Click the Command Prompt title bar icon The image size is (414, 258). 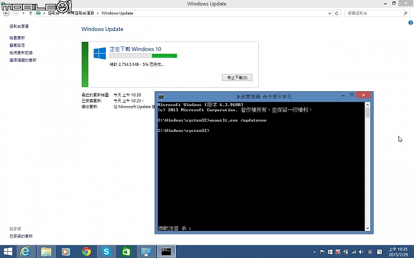[x=161, y=97]
